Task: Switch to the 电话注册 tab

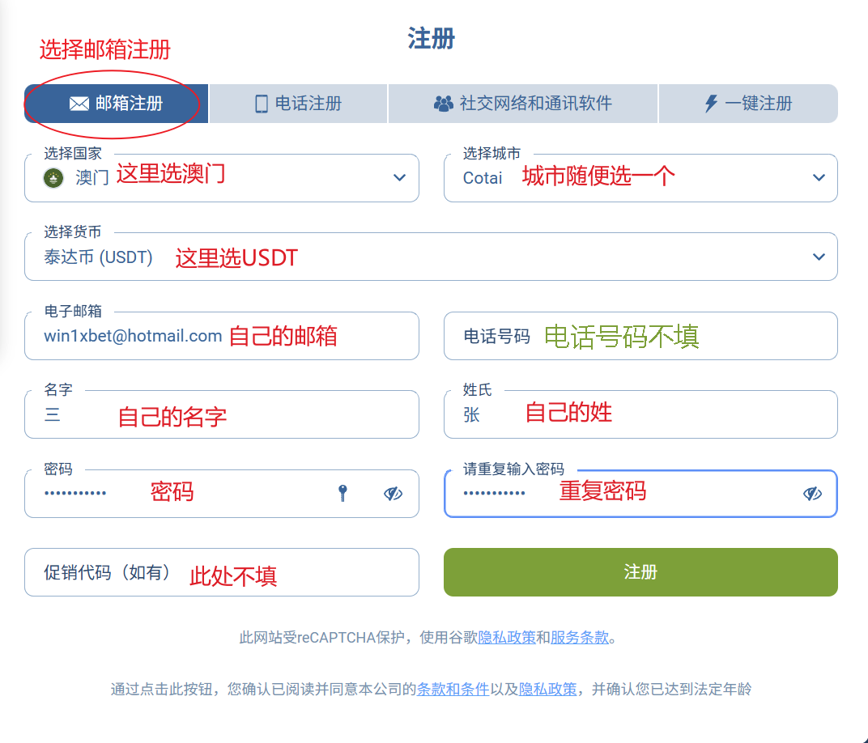Action: tap(298, 104)
